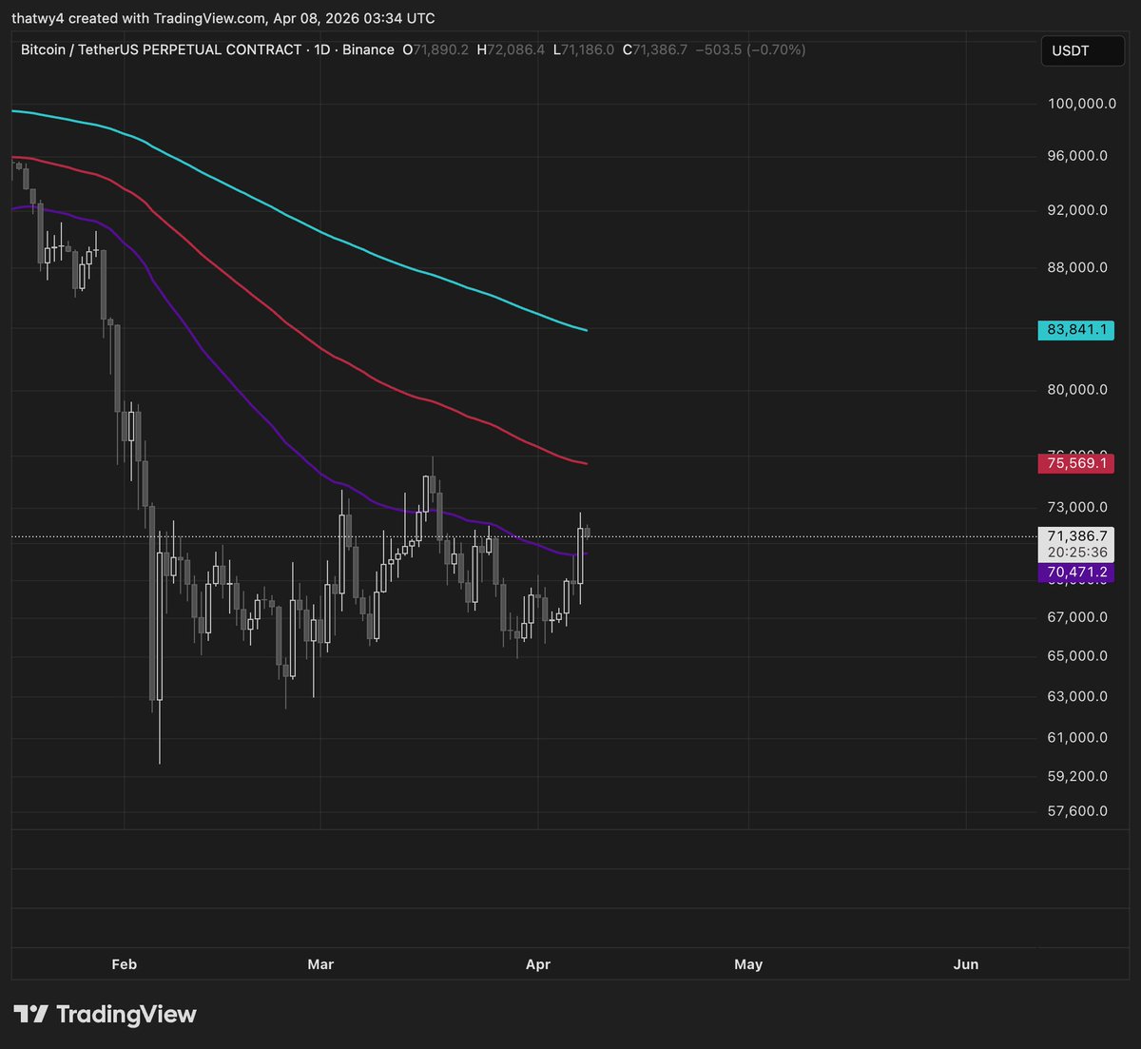
Task: Click the 88,000.0 price axis label
Action: pos(1077,267)
